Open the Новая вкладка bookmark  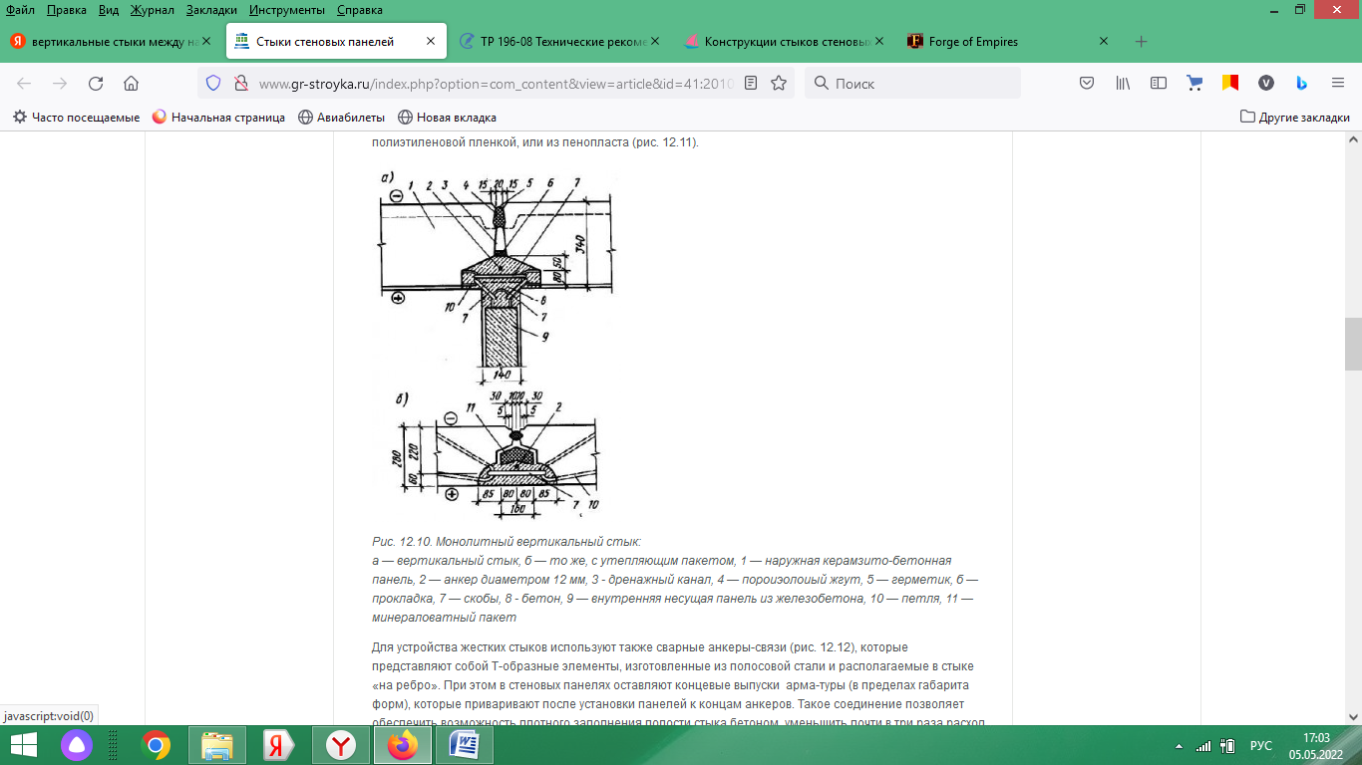pos(447,118)
